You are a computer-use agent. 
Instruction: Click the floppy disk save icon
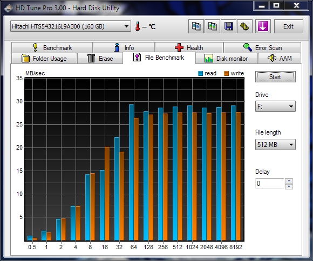click(x=229, y=26)
